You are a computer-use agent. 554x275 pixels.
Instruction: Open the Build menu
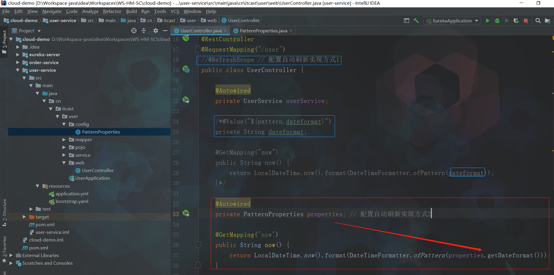[131, 11]
